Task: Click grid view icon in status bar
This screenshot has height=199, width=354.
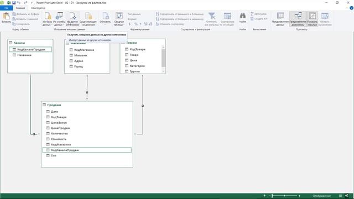Action: pos(341,196)
